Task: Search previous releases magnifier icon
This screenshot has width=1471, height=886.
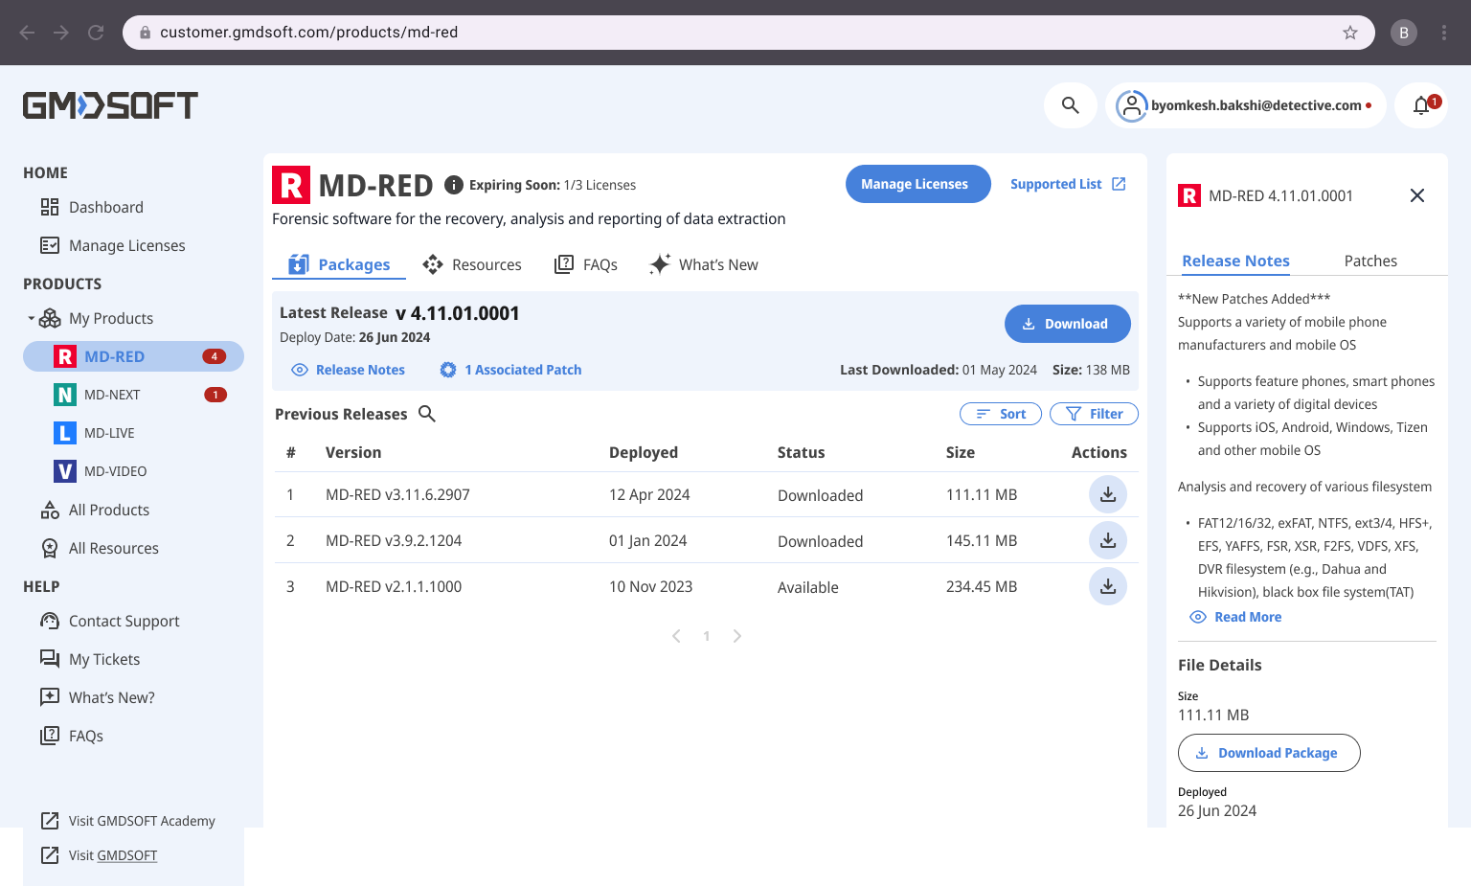Action: (427, 414)
